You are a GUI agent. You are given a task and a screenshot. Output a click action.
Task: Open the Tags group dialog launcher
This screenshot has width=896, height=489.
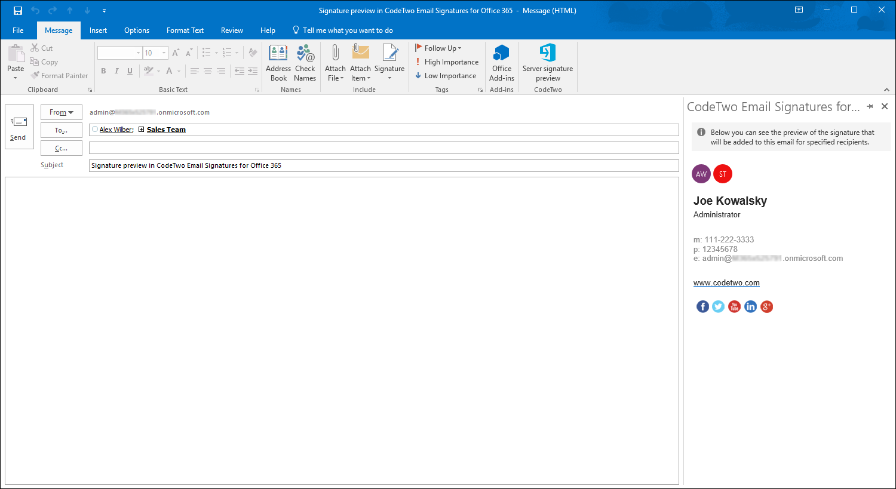480,90
